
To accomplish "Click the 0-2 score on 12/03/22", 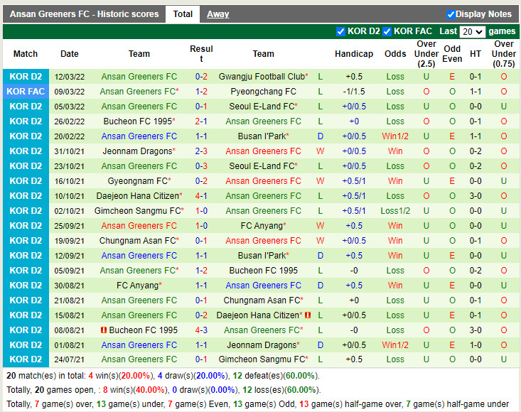I will (x=201, y=77).
